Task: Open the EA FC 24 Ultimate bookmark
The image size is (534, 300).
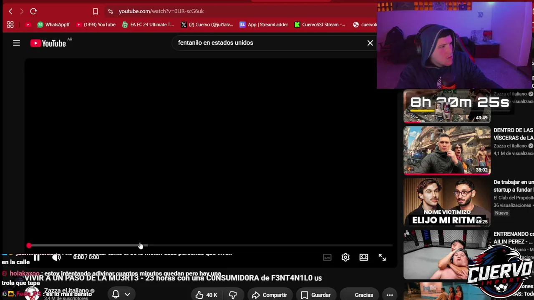Action: point(148,25)
